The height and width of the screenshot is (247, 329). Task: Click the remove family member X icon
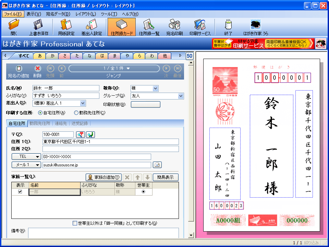click(x=127, y=177)
